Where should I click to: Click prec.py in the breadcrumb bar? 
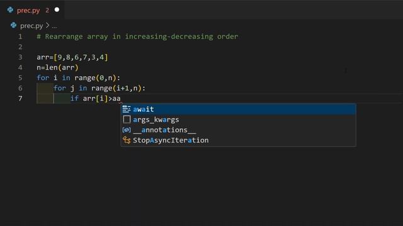click(31, 26)
